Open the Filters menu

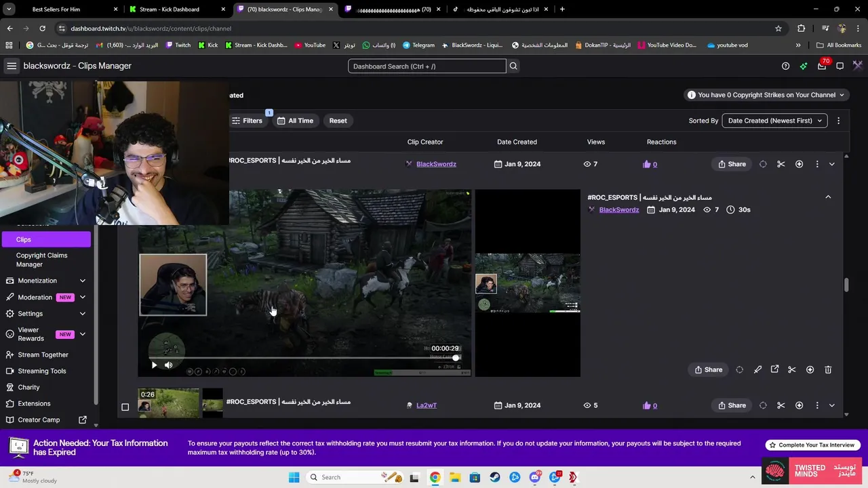(247, 121)
